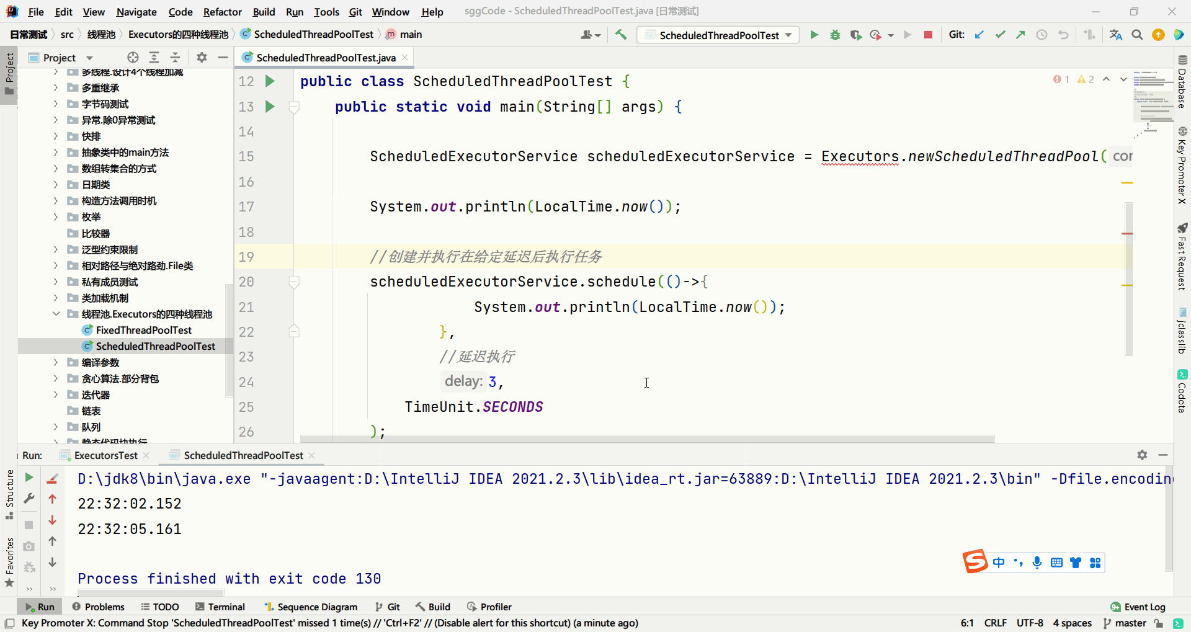The image size is (1191, 632).
Task: Open Run tool window gear options
Action: (1142, 455)
